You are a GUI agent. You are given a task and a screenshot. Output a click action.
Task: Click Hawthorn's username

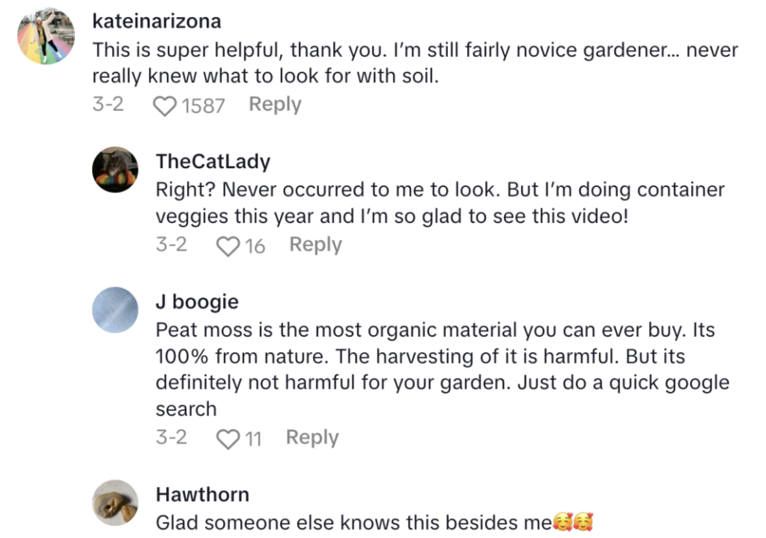[202, 495]
